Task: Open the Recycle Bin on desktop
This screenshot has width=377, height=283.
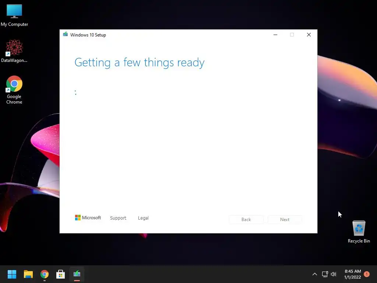Action: (359, 231)
